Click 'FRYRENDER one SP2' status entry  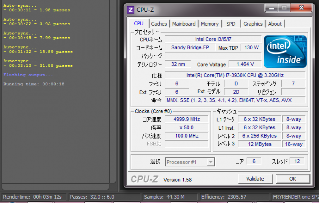tap(296, 197)
